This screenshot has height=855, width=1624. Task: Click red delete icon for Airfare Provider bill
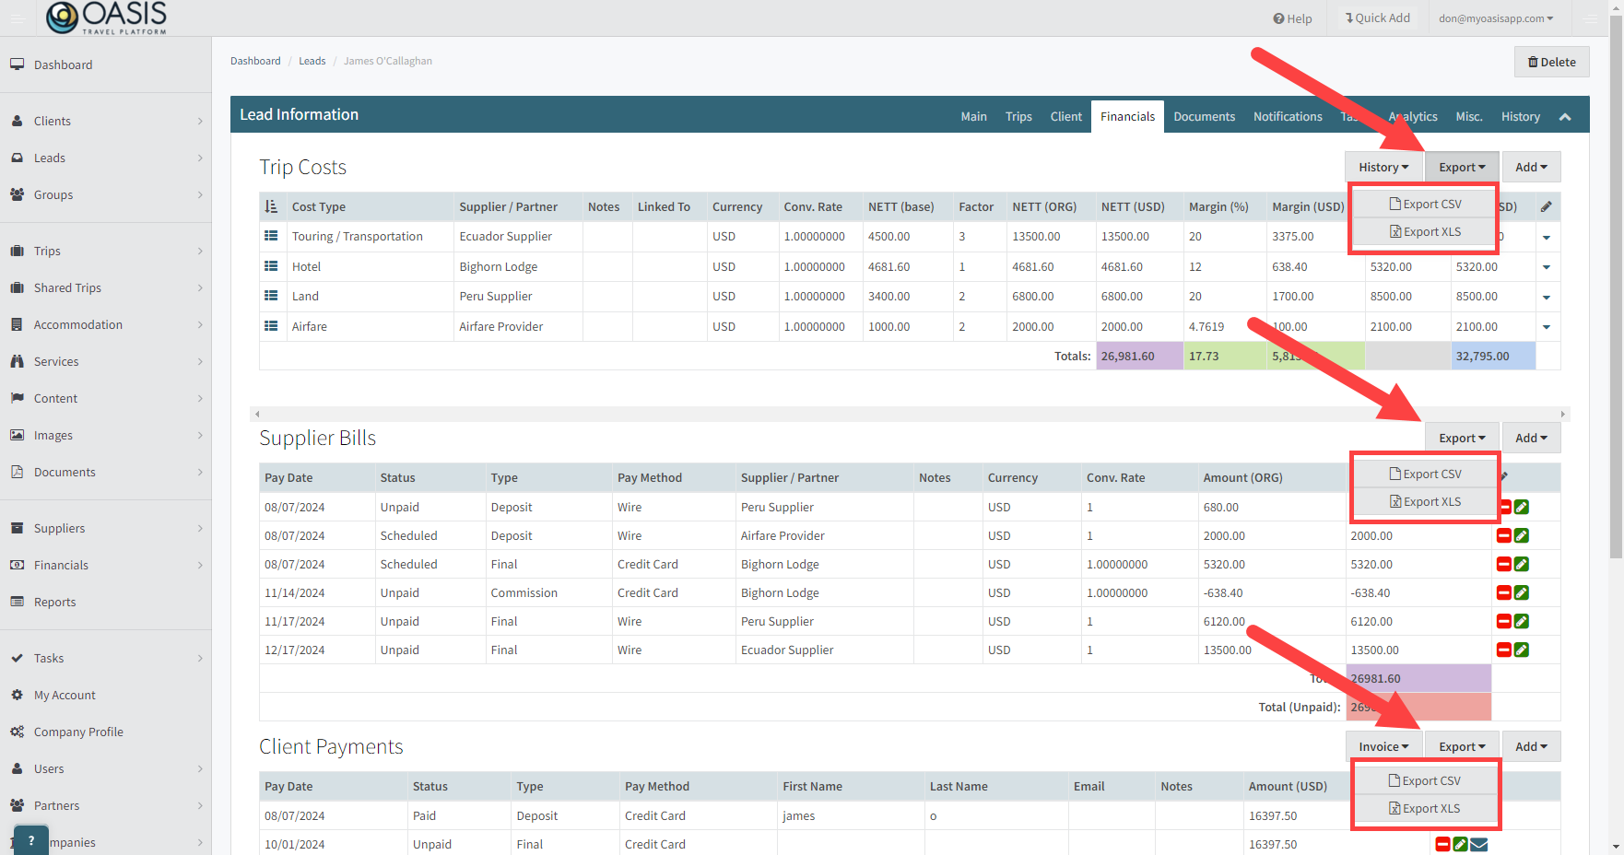tap(1504, 535)
